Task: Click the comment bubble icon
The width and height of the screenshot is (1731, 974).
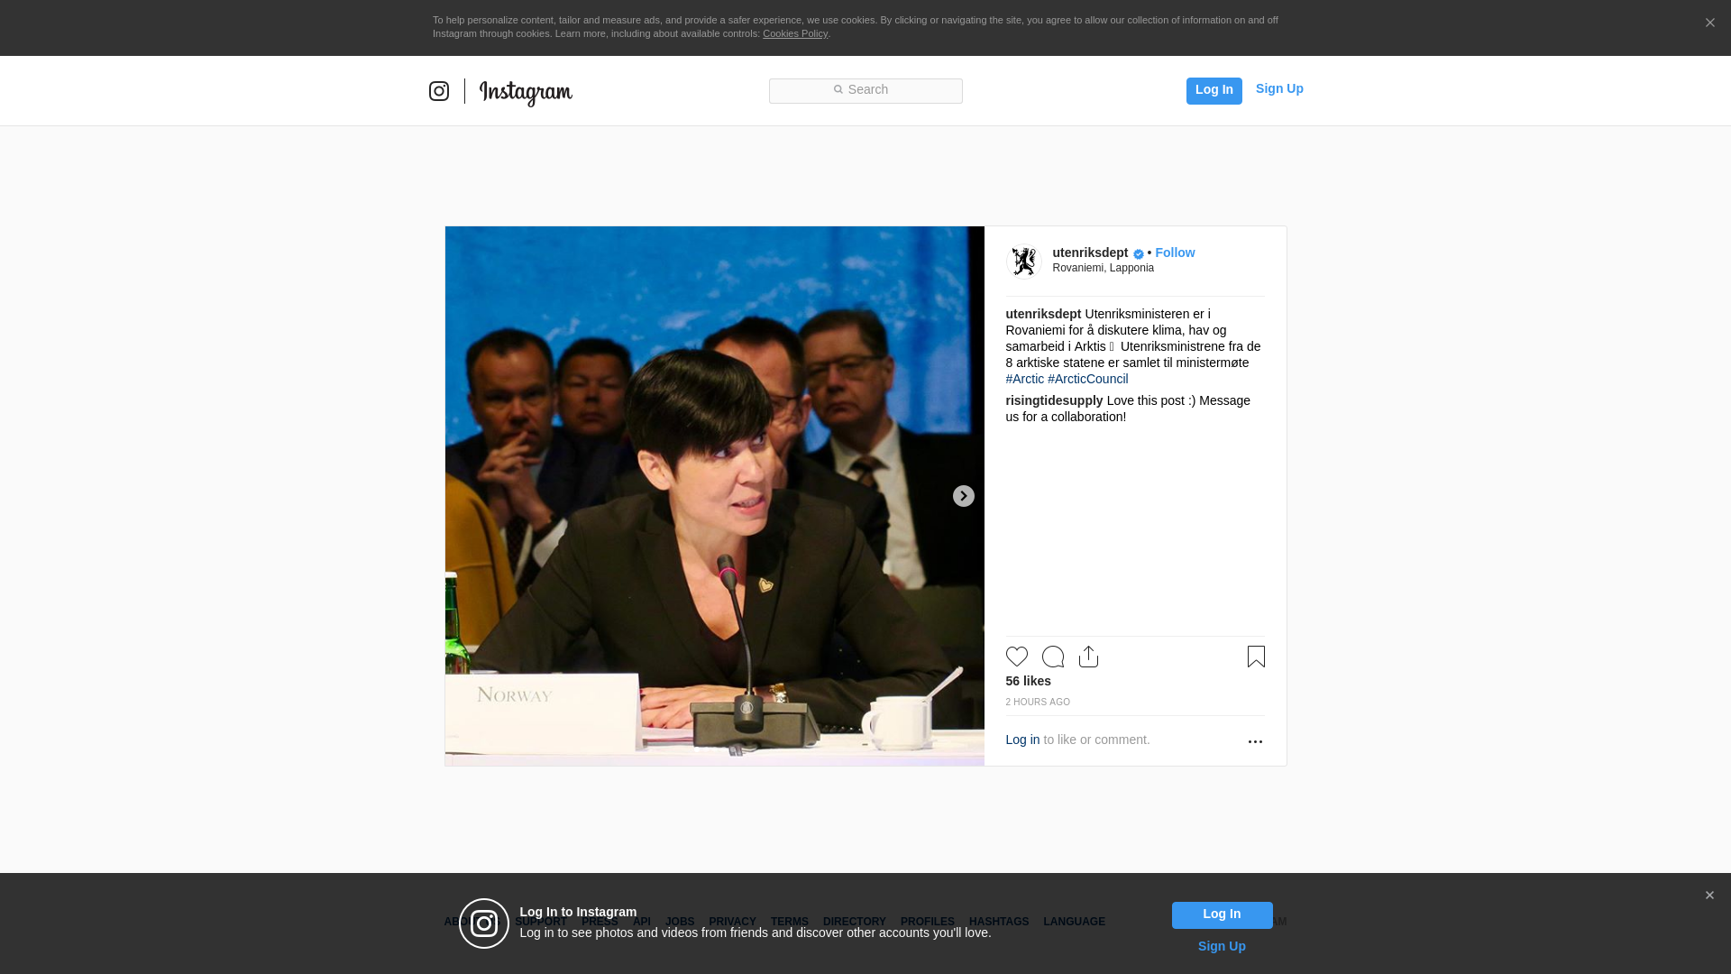Action: [1053, 657]
